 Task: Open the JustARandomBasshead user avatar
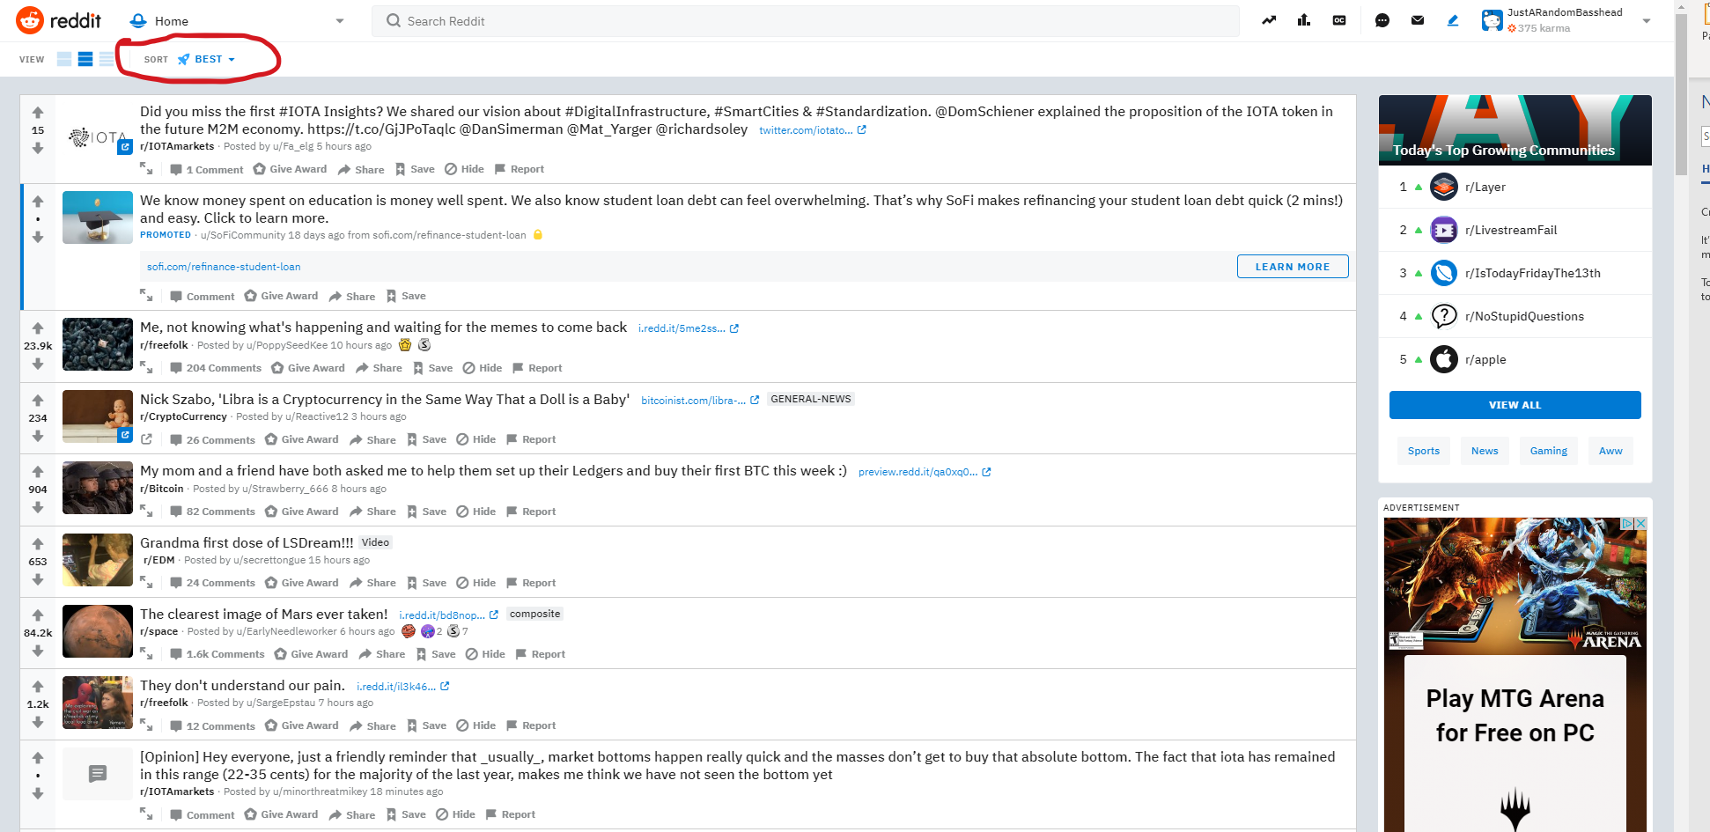pyautogui.click(x=1492, y=20)
